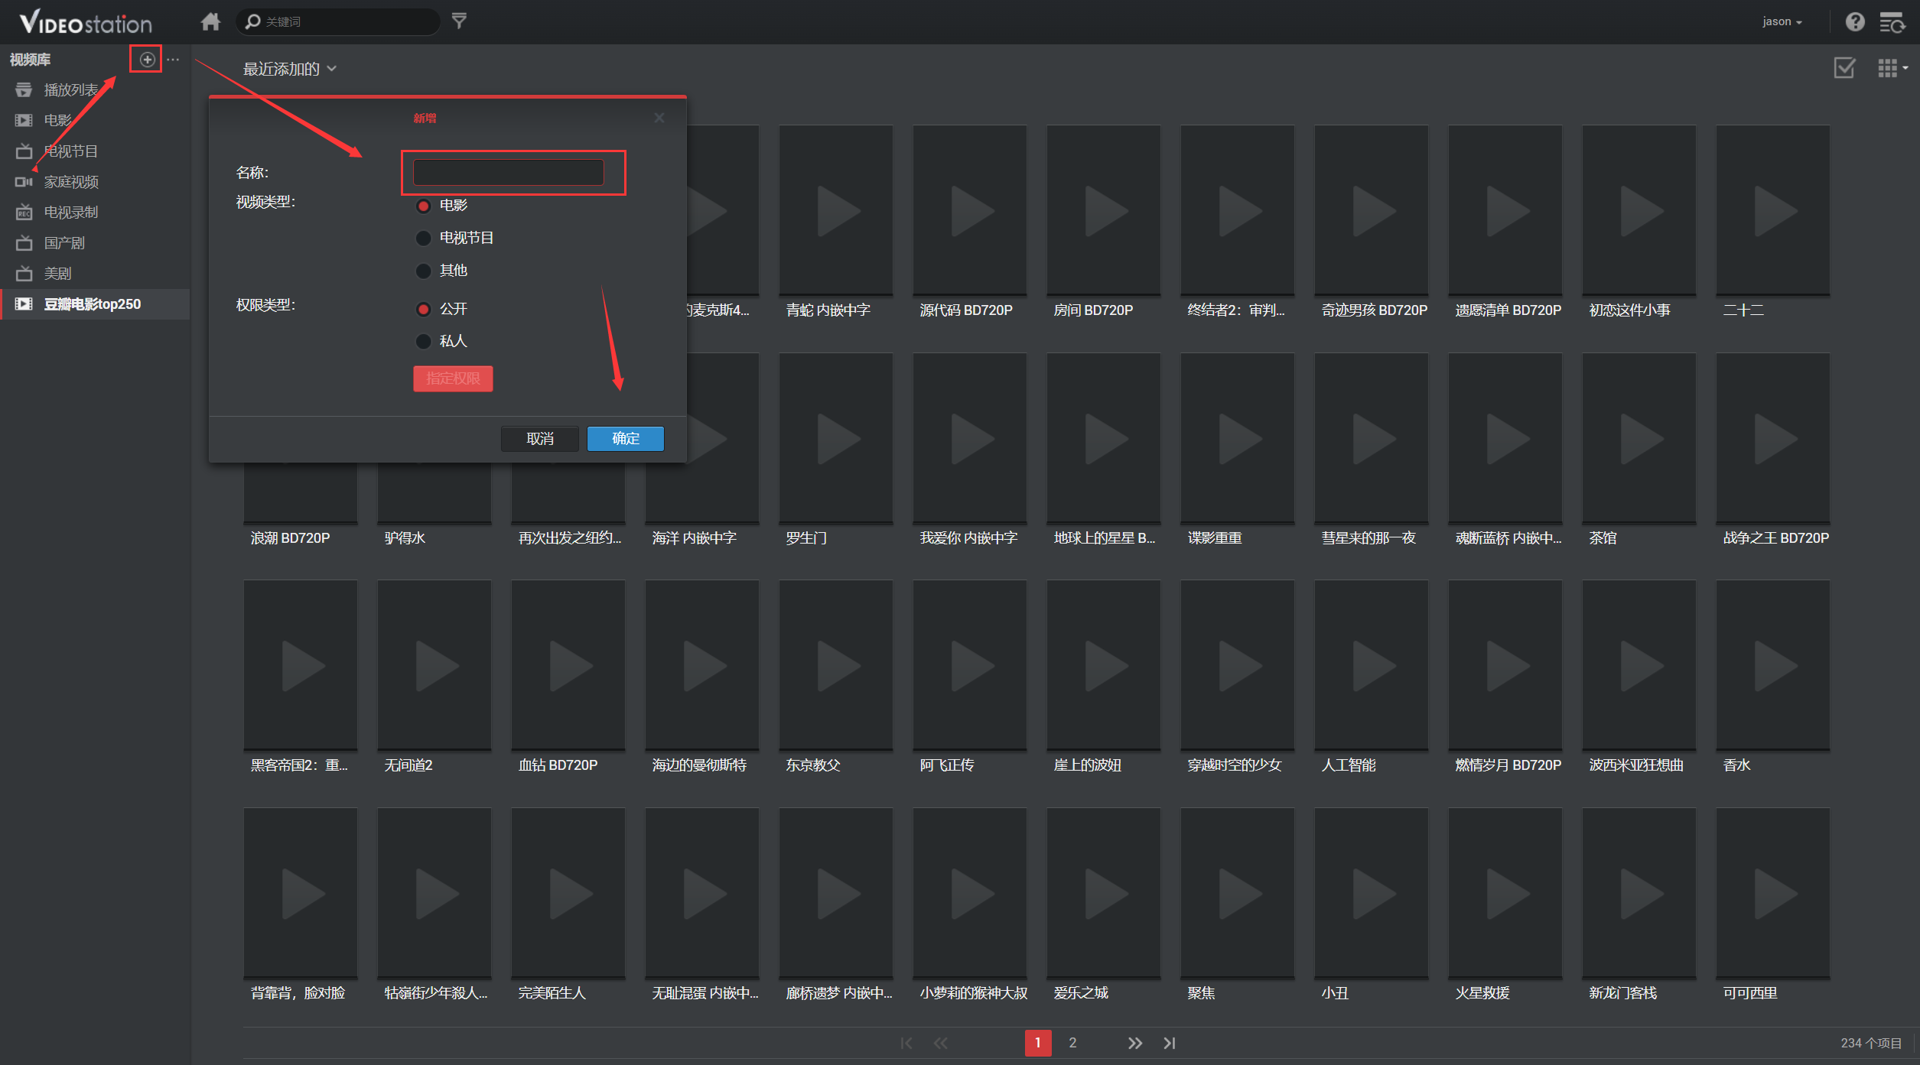Open the help question mark icon
Screen dimensions: 1920x1065
(x=1854, y=21)
